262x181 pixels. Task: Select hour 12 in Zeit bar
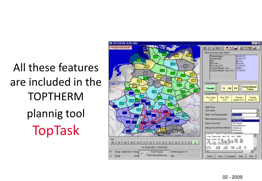[151, 142]
